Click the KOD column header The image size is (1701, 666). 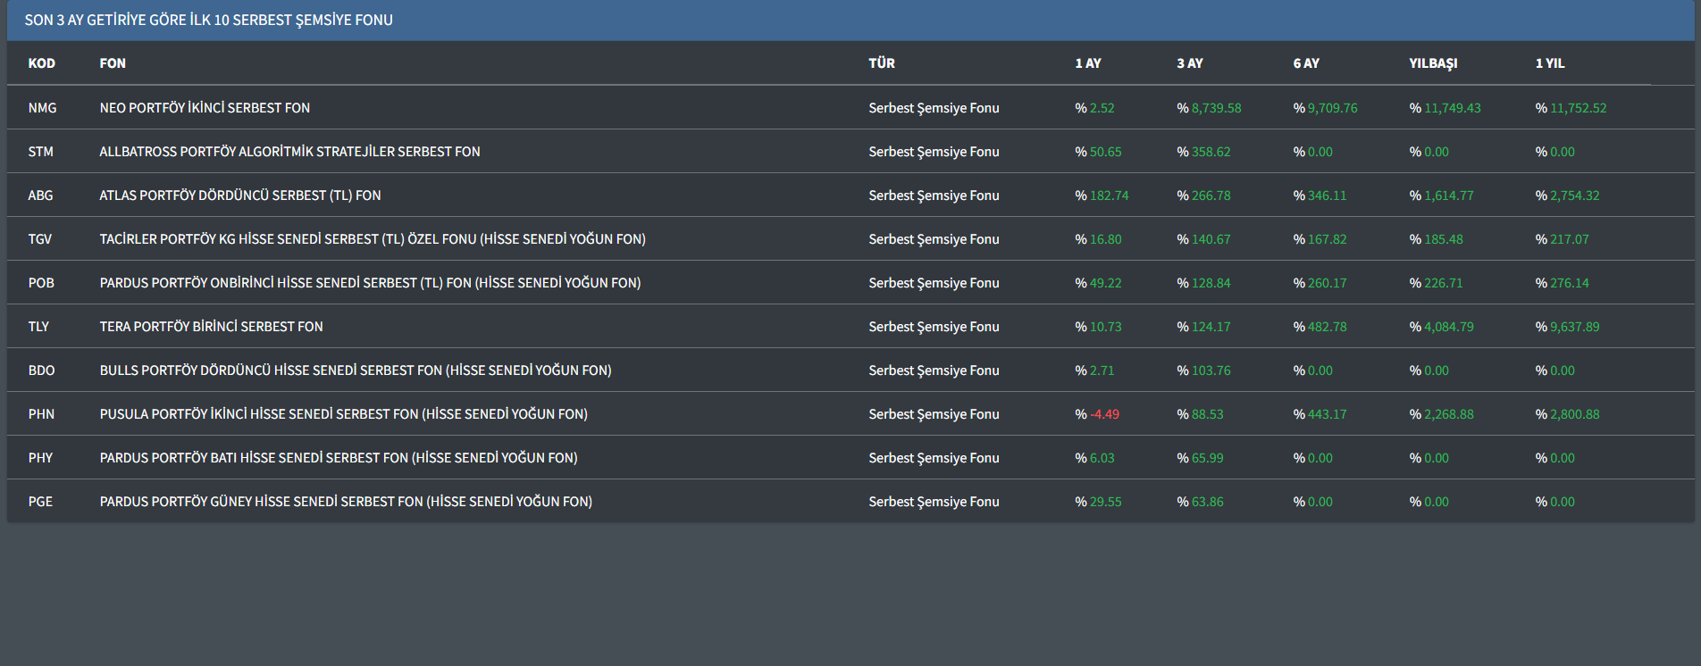41,63
